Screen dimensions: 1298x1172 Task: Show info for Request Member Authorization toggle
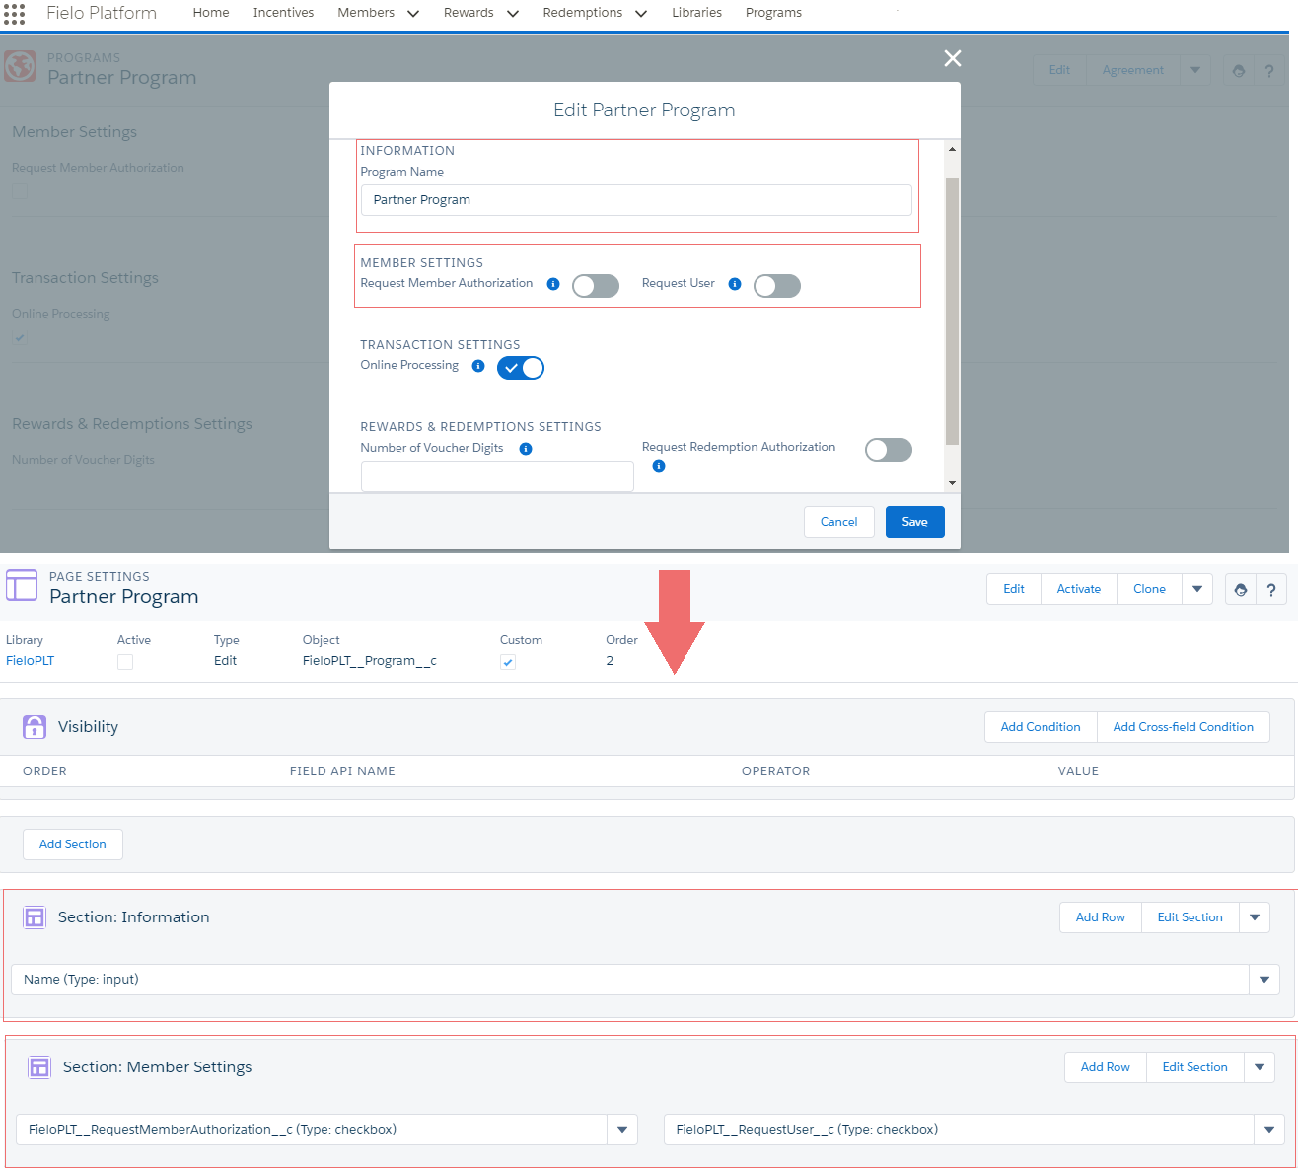pos(553,284)
